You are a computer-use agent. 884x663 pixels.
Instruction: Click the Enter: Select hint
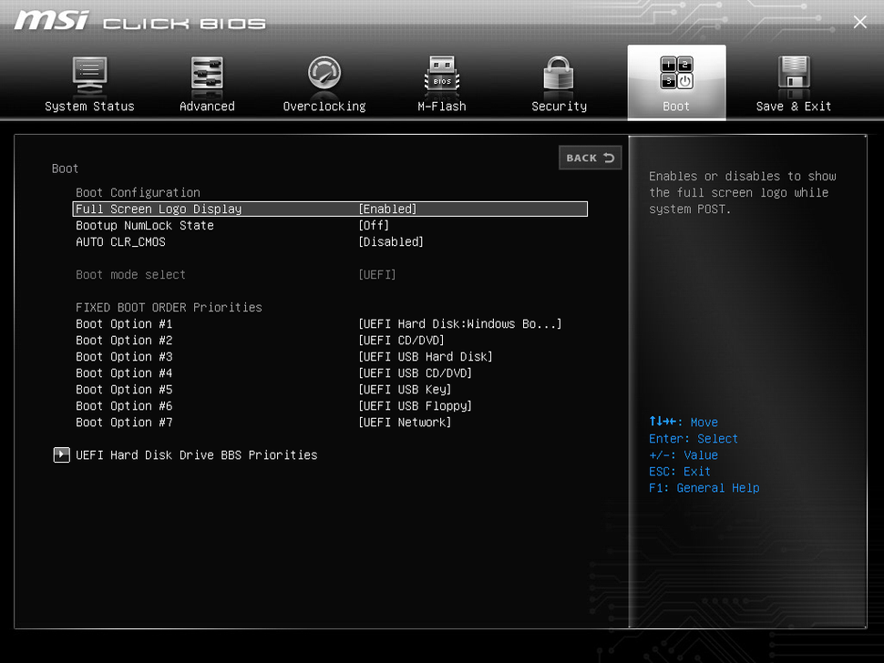point(694,439)
